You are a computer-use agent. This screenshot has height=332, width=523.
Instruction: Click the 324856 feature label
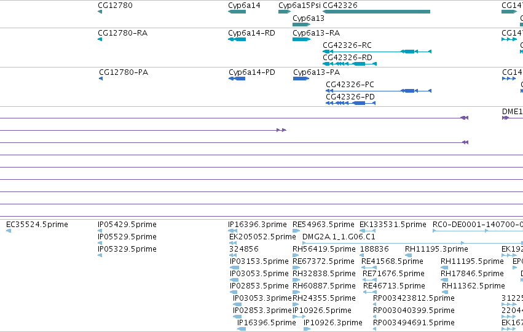(x=244, y=249)
